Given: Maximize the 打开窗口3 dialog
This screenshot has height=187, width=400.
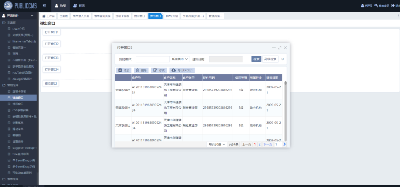Looking at the screenshot, I should pos(280,48).
